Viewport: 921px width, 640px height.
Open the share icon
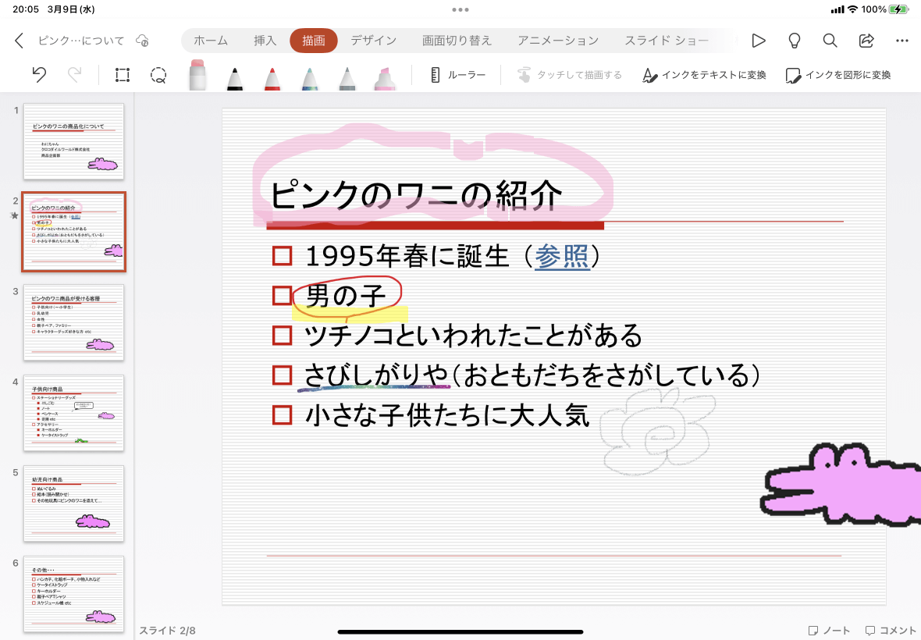866,41
